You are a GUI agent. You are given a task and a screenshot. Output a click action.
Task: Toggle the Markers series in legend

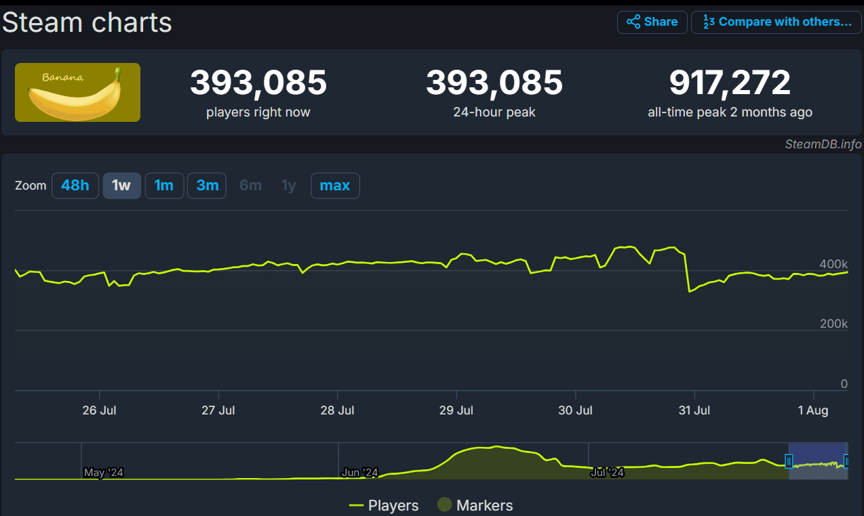coord(475,505)
